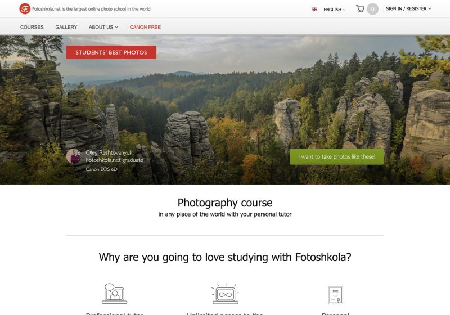Image resolution: width=450 pixels, height=315 pixels.
Task: Click the personal certificate document icon
Action: point(335,295)
